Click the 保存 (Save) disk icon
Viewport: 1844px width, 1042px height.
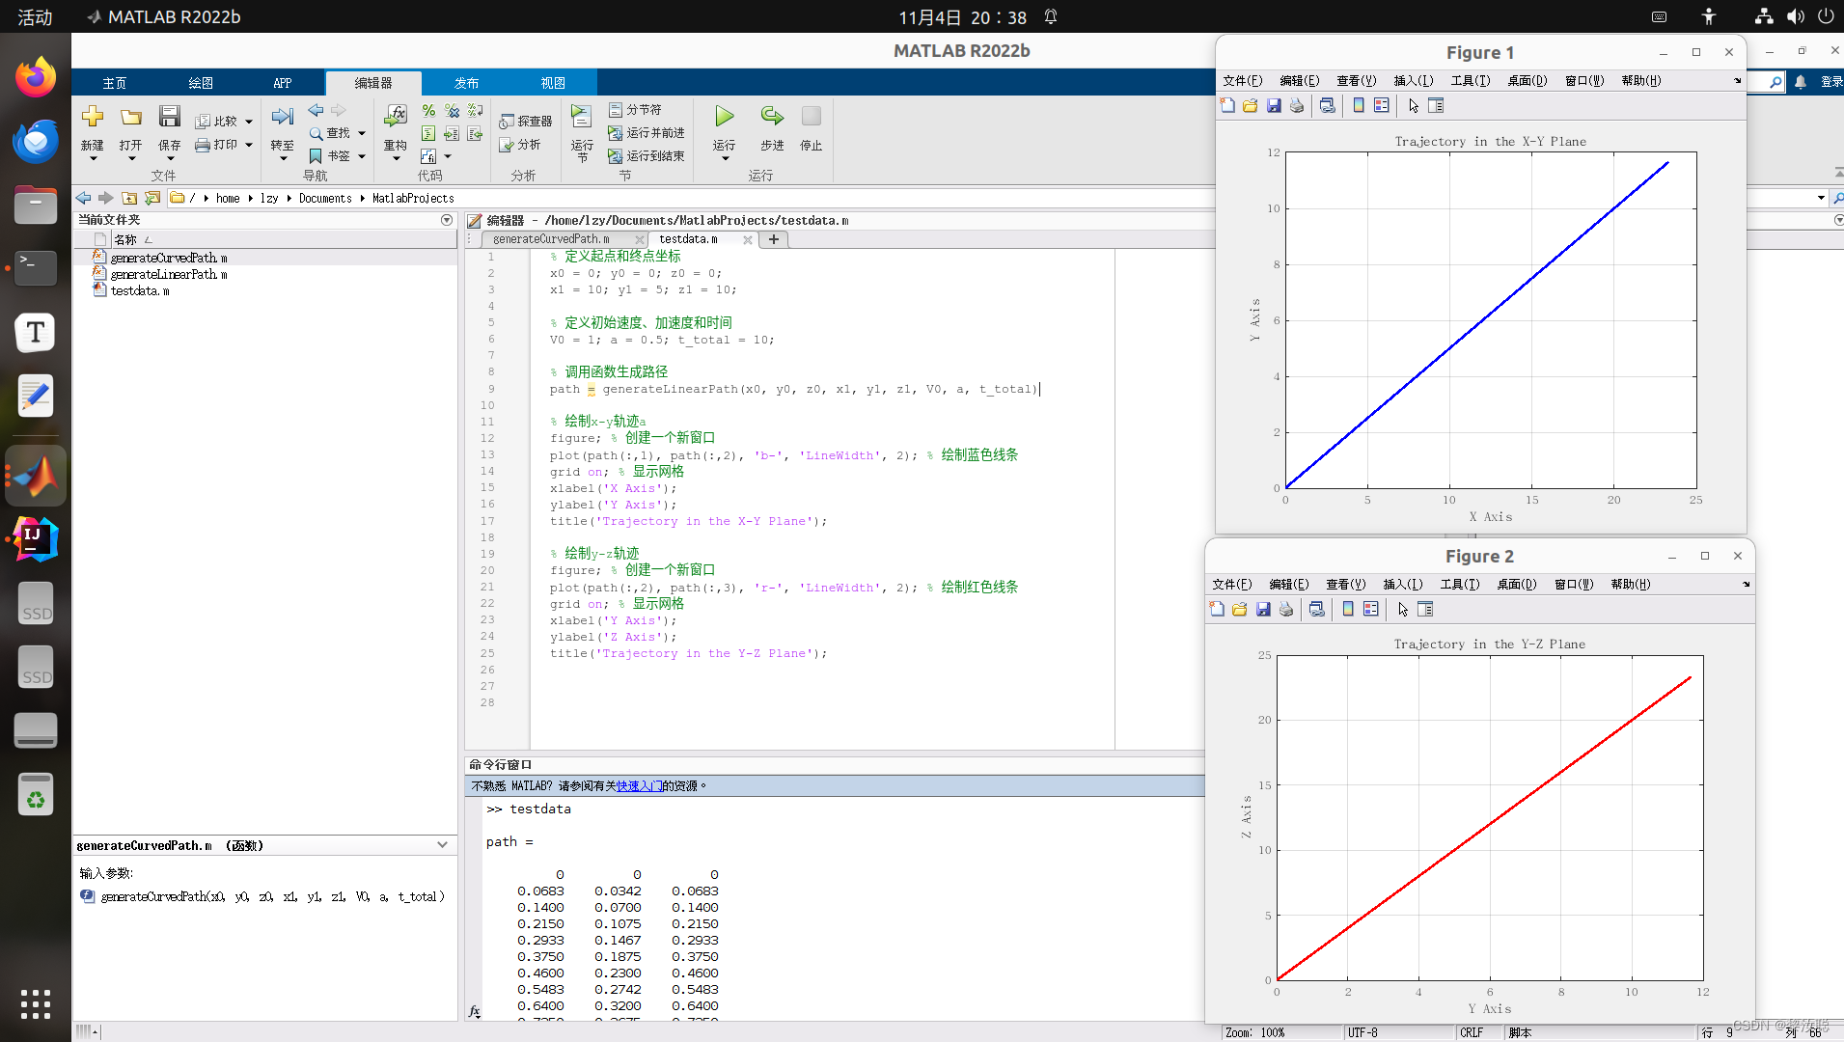(170, 118)
